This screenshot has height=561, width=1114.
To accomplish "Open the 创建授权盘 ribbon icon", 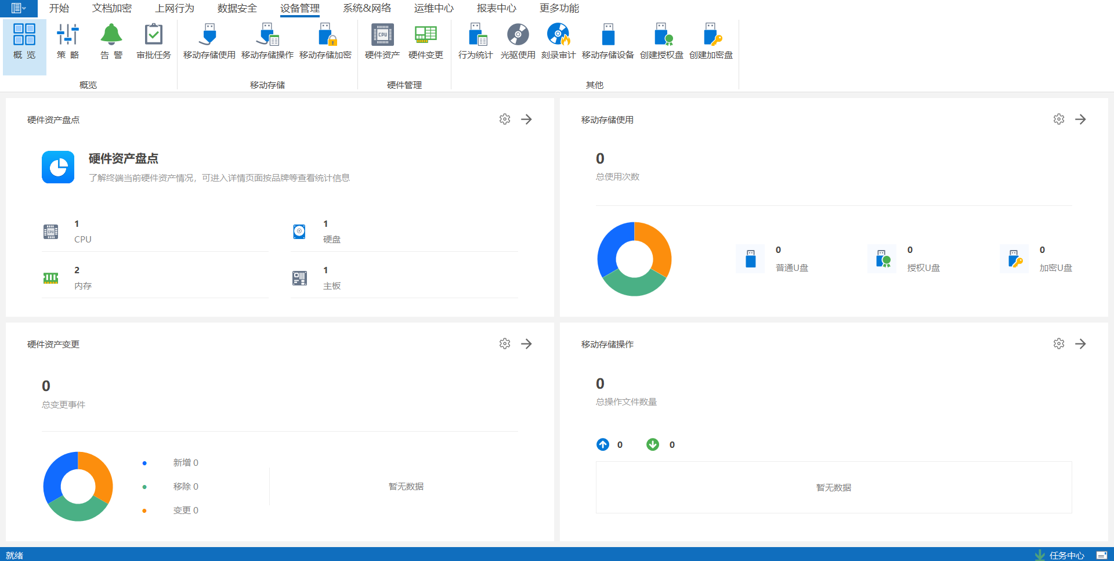I will (661, 41).
